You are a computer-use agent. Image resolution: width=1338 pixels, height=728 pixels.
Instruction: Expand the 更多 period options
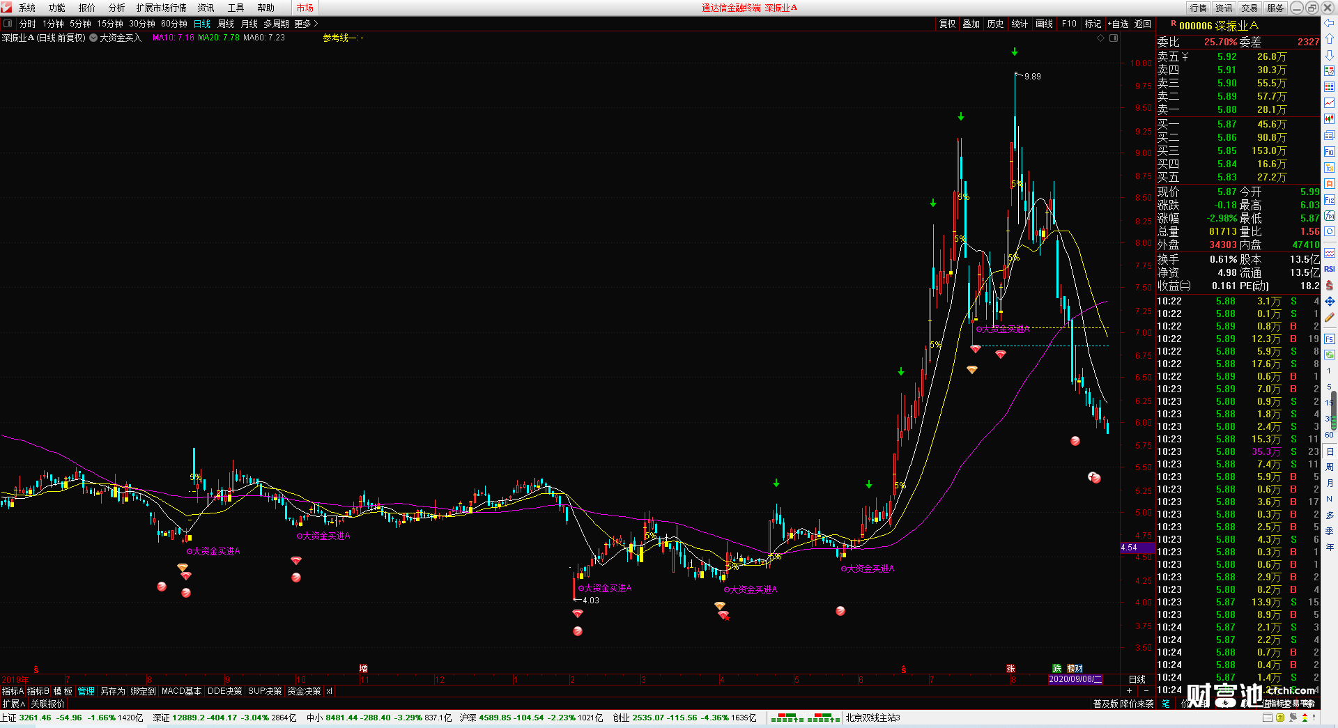(x=306, y=24)
